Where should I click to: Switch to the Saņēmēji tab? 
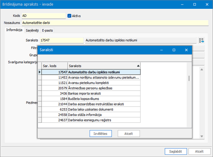coord(32,30)
